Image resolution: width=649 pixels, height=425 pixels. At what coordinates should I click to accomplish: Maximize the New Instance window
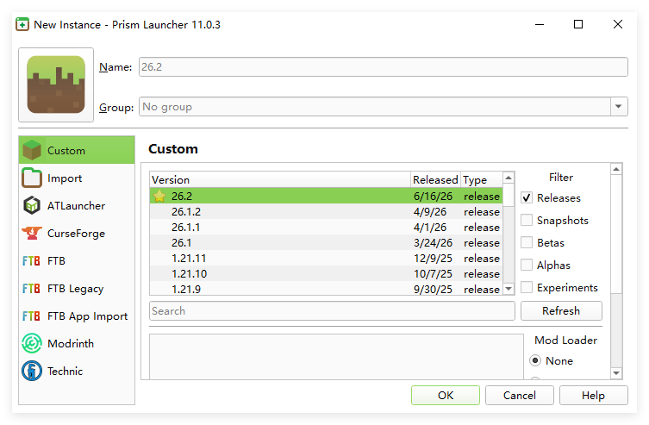point(578,24)
